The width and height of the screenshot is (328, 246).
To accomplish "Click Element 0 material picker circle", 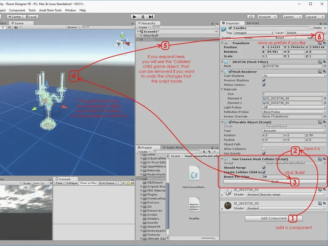I will tap(325, 98).
